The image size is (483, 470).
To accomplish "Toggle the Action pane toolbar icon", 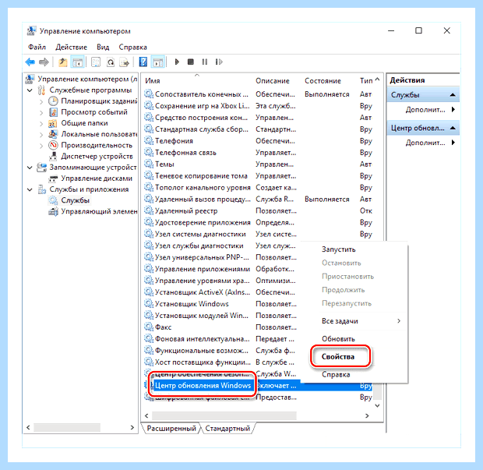I will point(158,62).
